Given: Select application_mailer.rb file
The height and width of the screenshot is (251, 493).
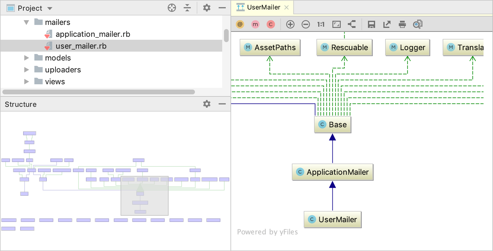Looking at the screenshot, I should tap(93, 34).
